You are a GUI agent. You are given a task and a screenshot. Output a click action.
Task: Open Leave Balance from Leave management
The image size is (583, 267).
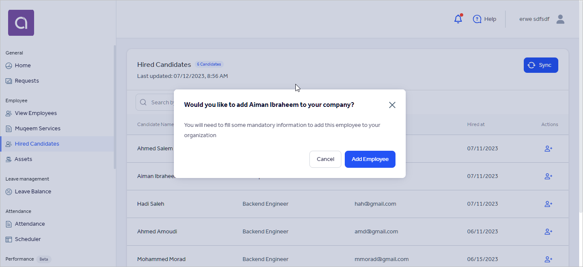[x=33, y=191]
